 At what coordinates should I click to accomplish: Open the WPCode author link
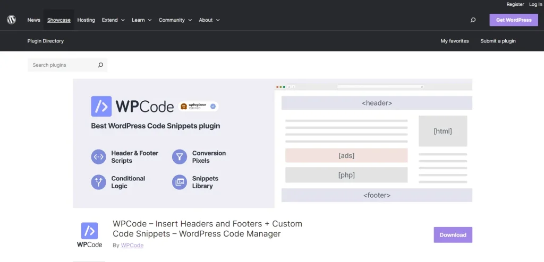pos(132,246)
